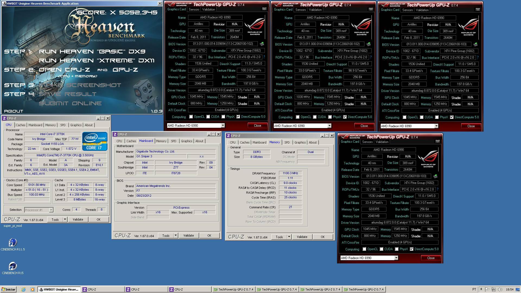Click Run Heaven "Basic" DX9 in HWBOT window
Image resolution: width=521 pixels, height=293 pixels.
pos(92,52)
